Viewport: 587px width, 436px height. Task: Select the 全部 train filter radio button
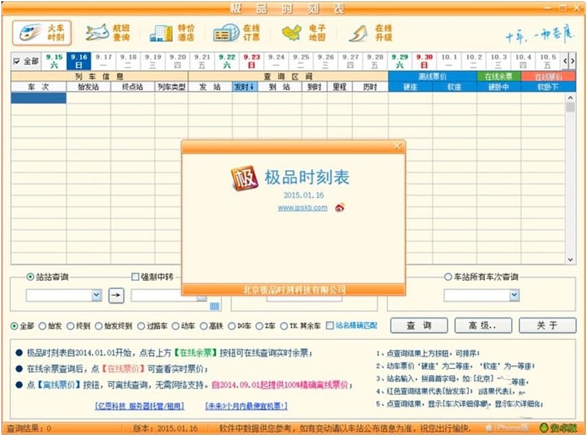(x=14, y=326)
